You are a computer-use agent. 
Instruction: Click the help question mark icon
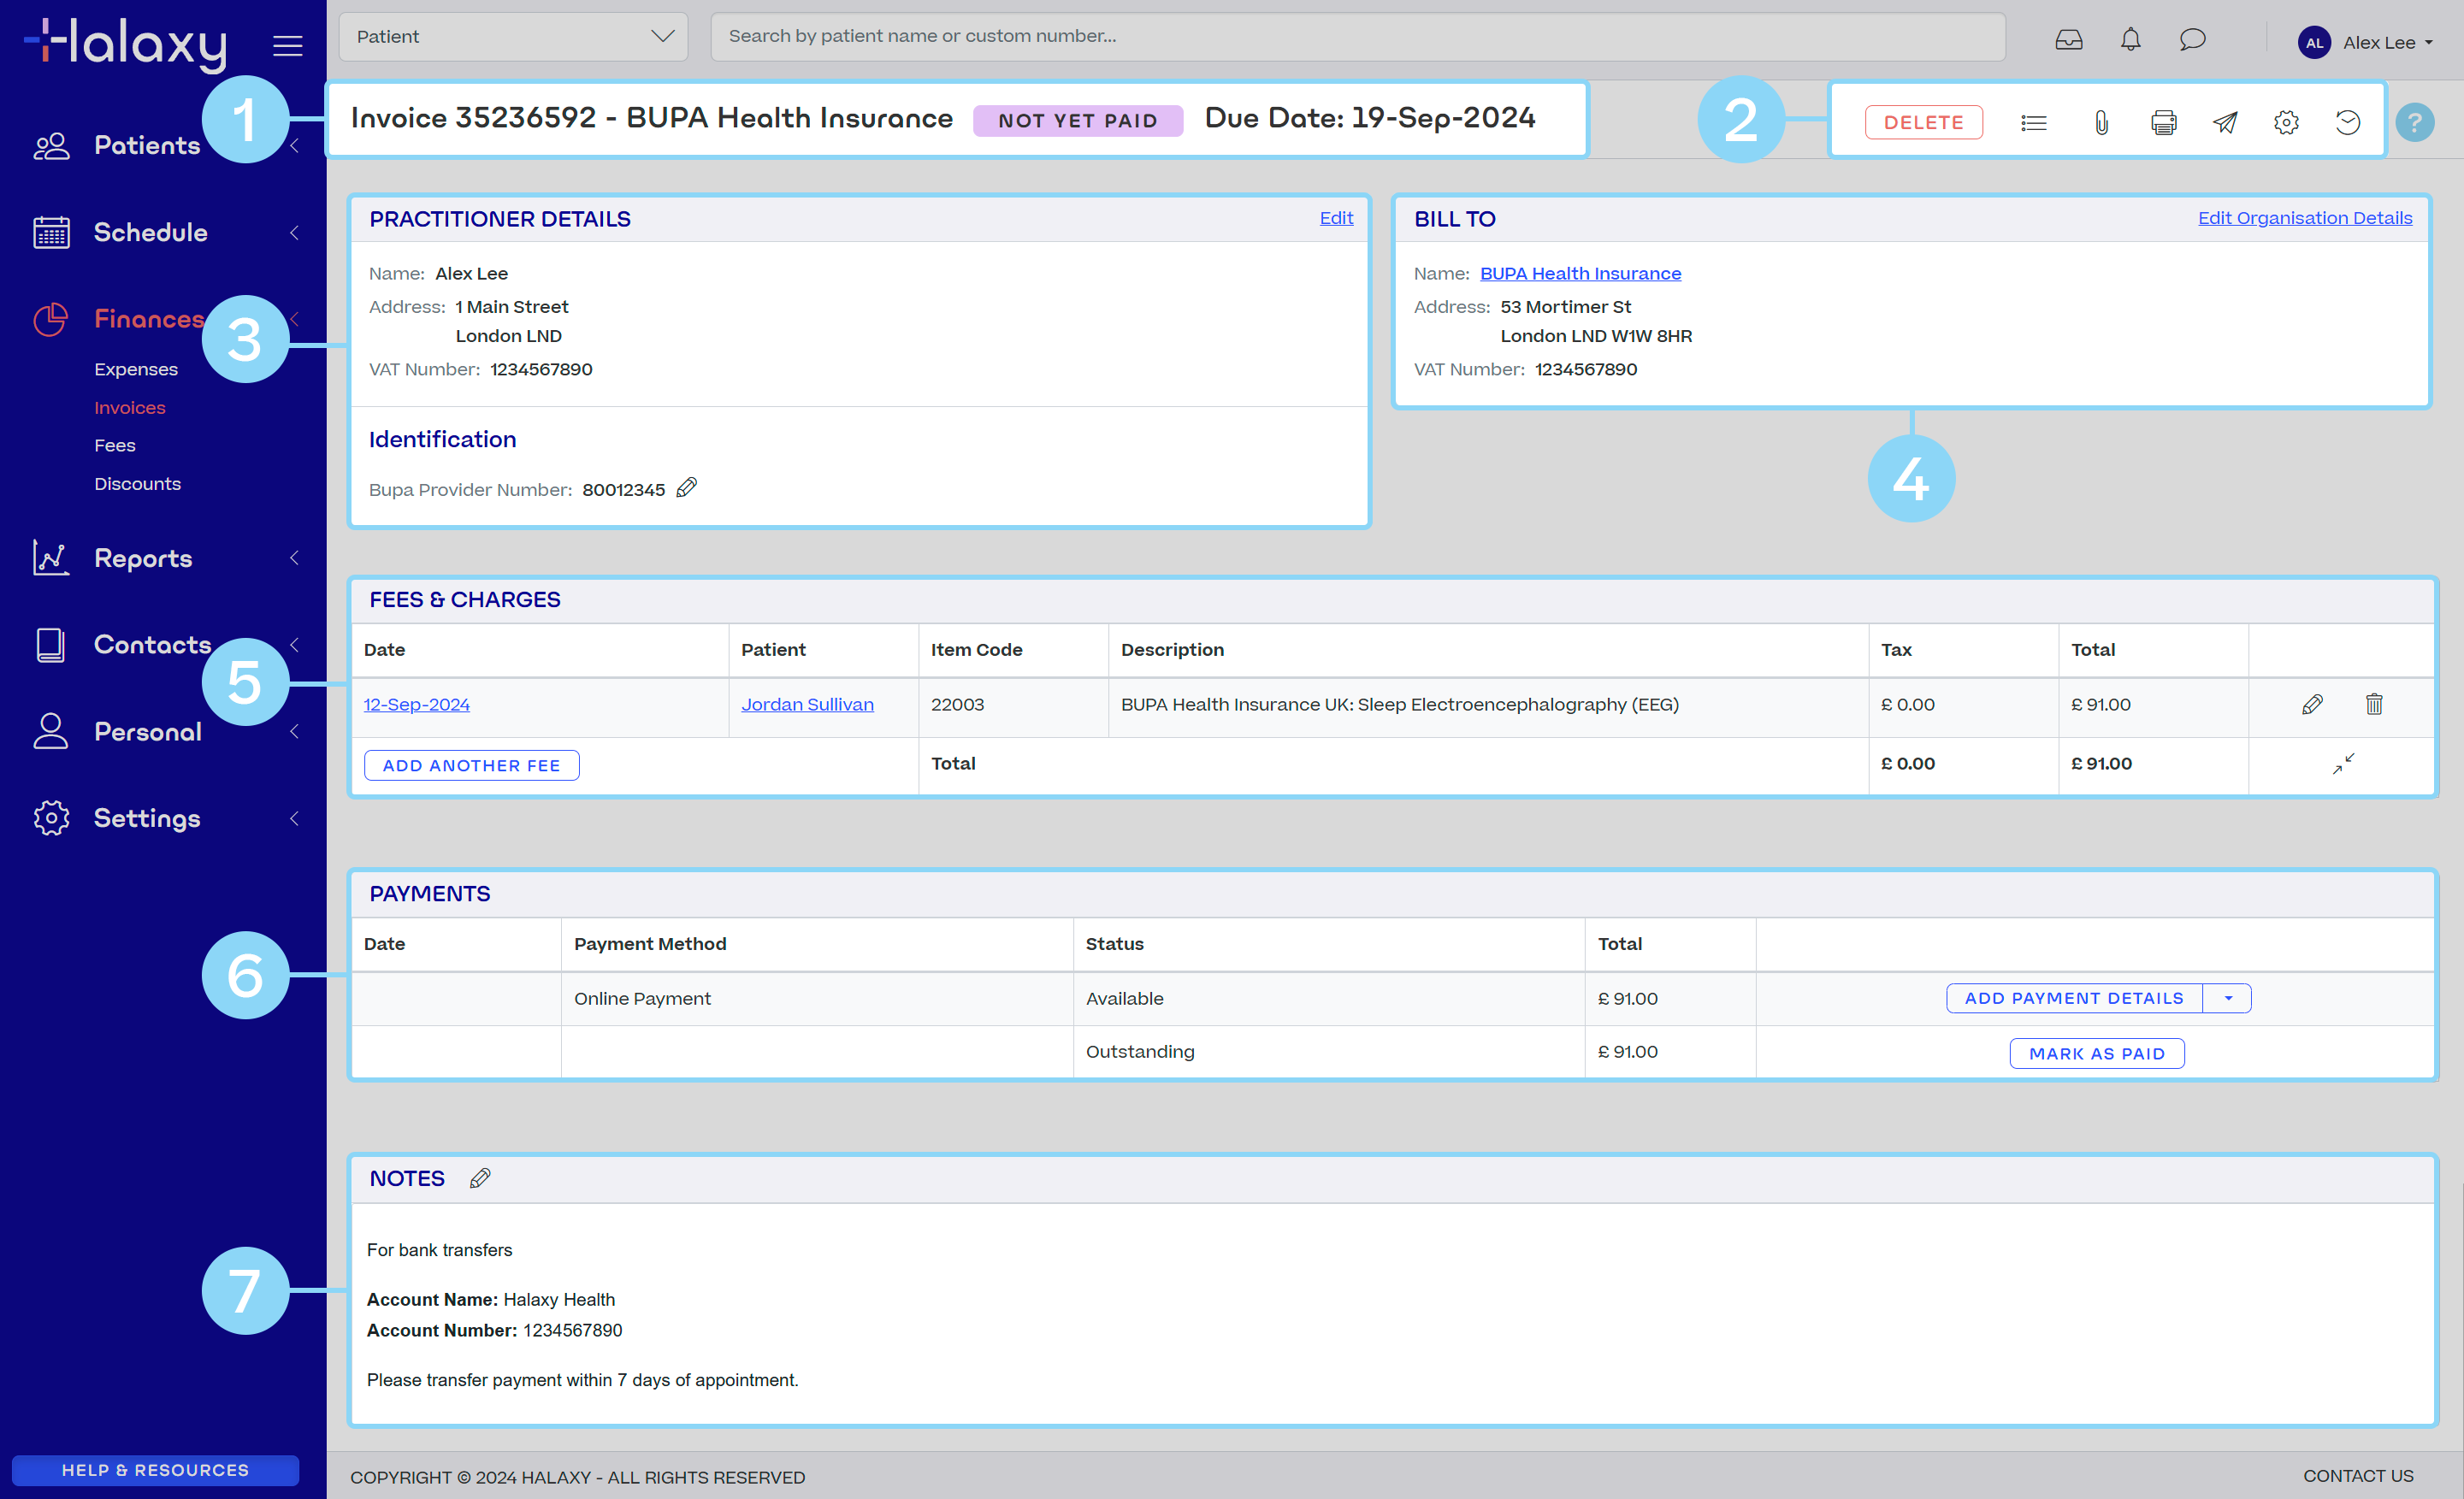pos(2414,122)
